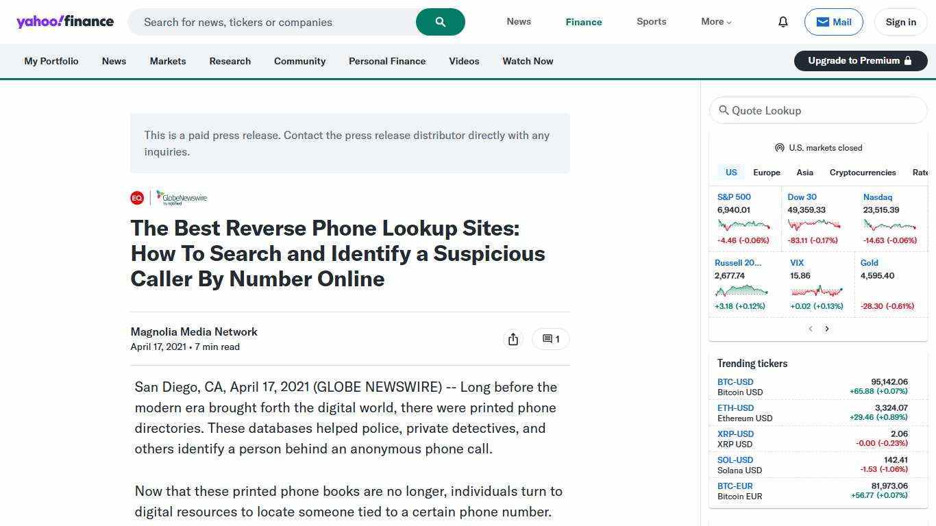
Task: Switch the market view to Europe
Action: [x=767, y=172]
